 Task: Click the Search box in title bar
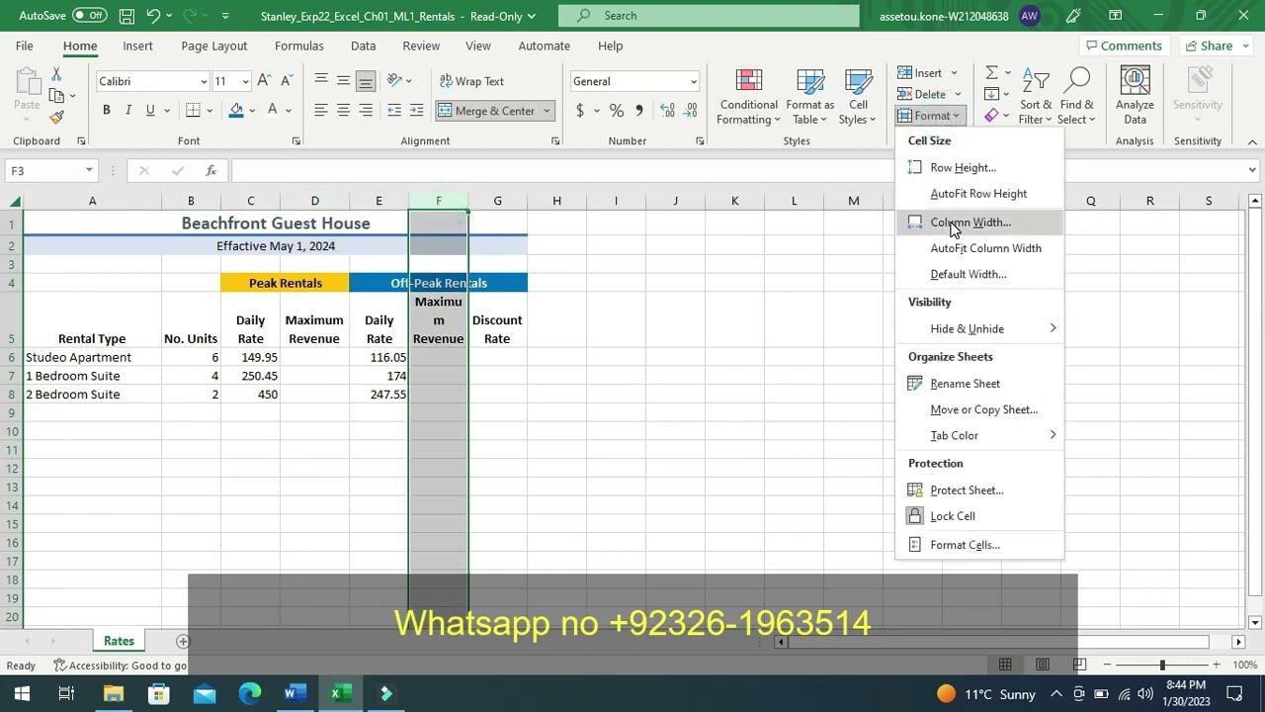click(x=709, y=16)
